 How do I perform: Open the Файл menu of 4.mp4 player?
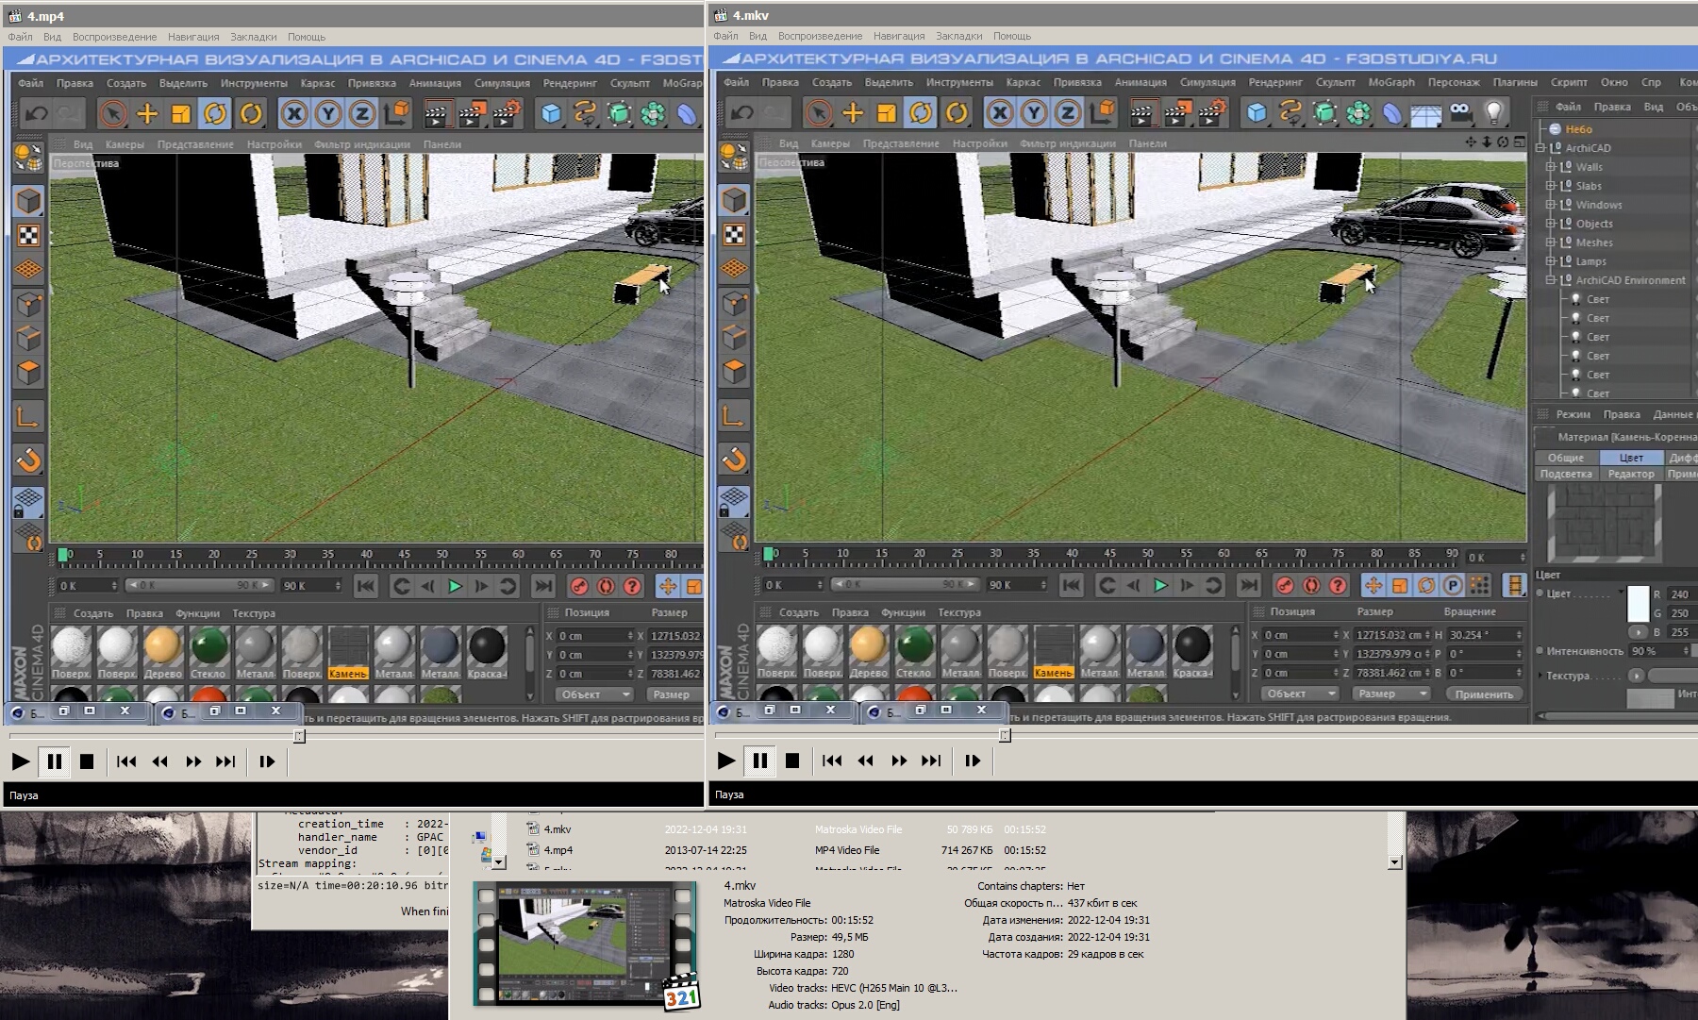click(x=20, y=37)
